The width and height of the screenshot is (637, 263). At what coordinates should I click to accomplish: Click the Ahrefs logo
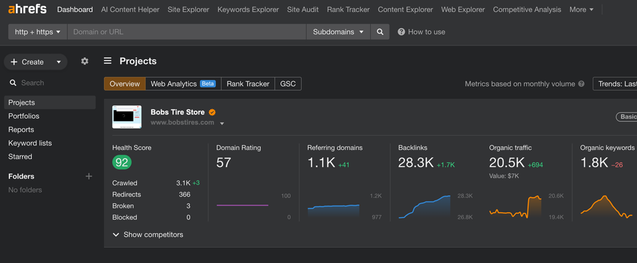coord(27,9)
